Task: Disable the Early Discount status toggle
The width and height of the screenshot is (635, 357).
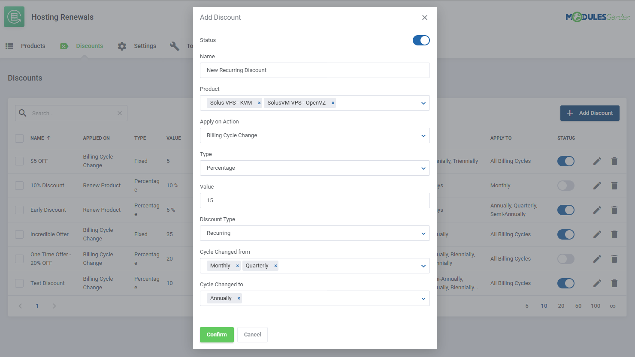Action: click(x=566, y=210)
